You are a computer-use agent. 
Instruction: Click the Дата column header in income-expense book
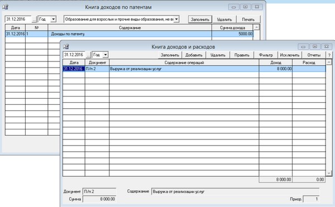74,62
